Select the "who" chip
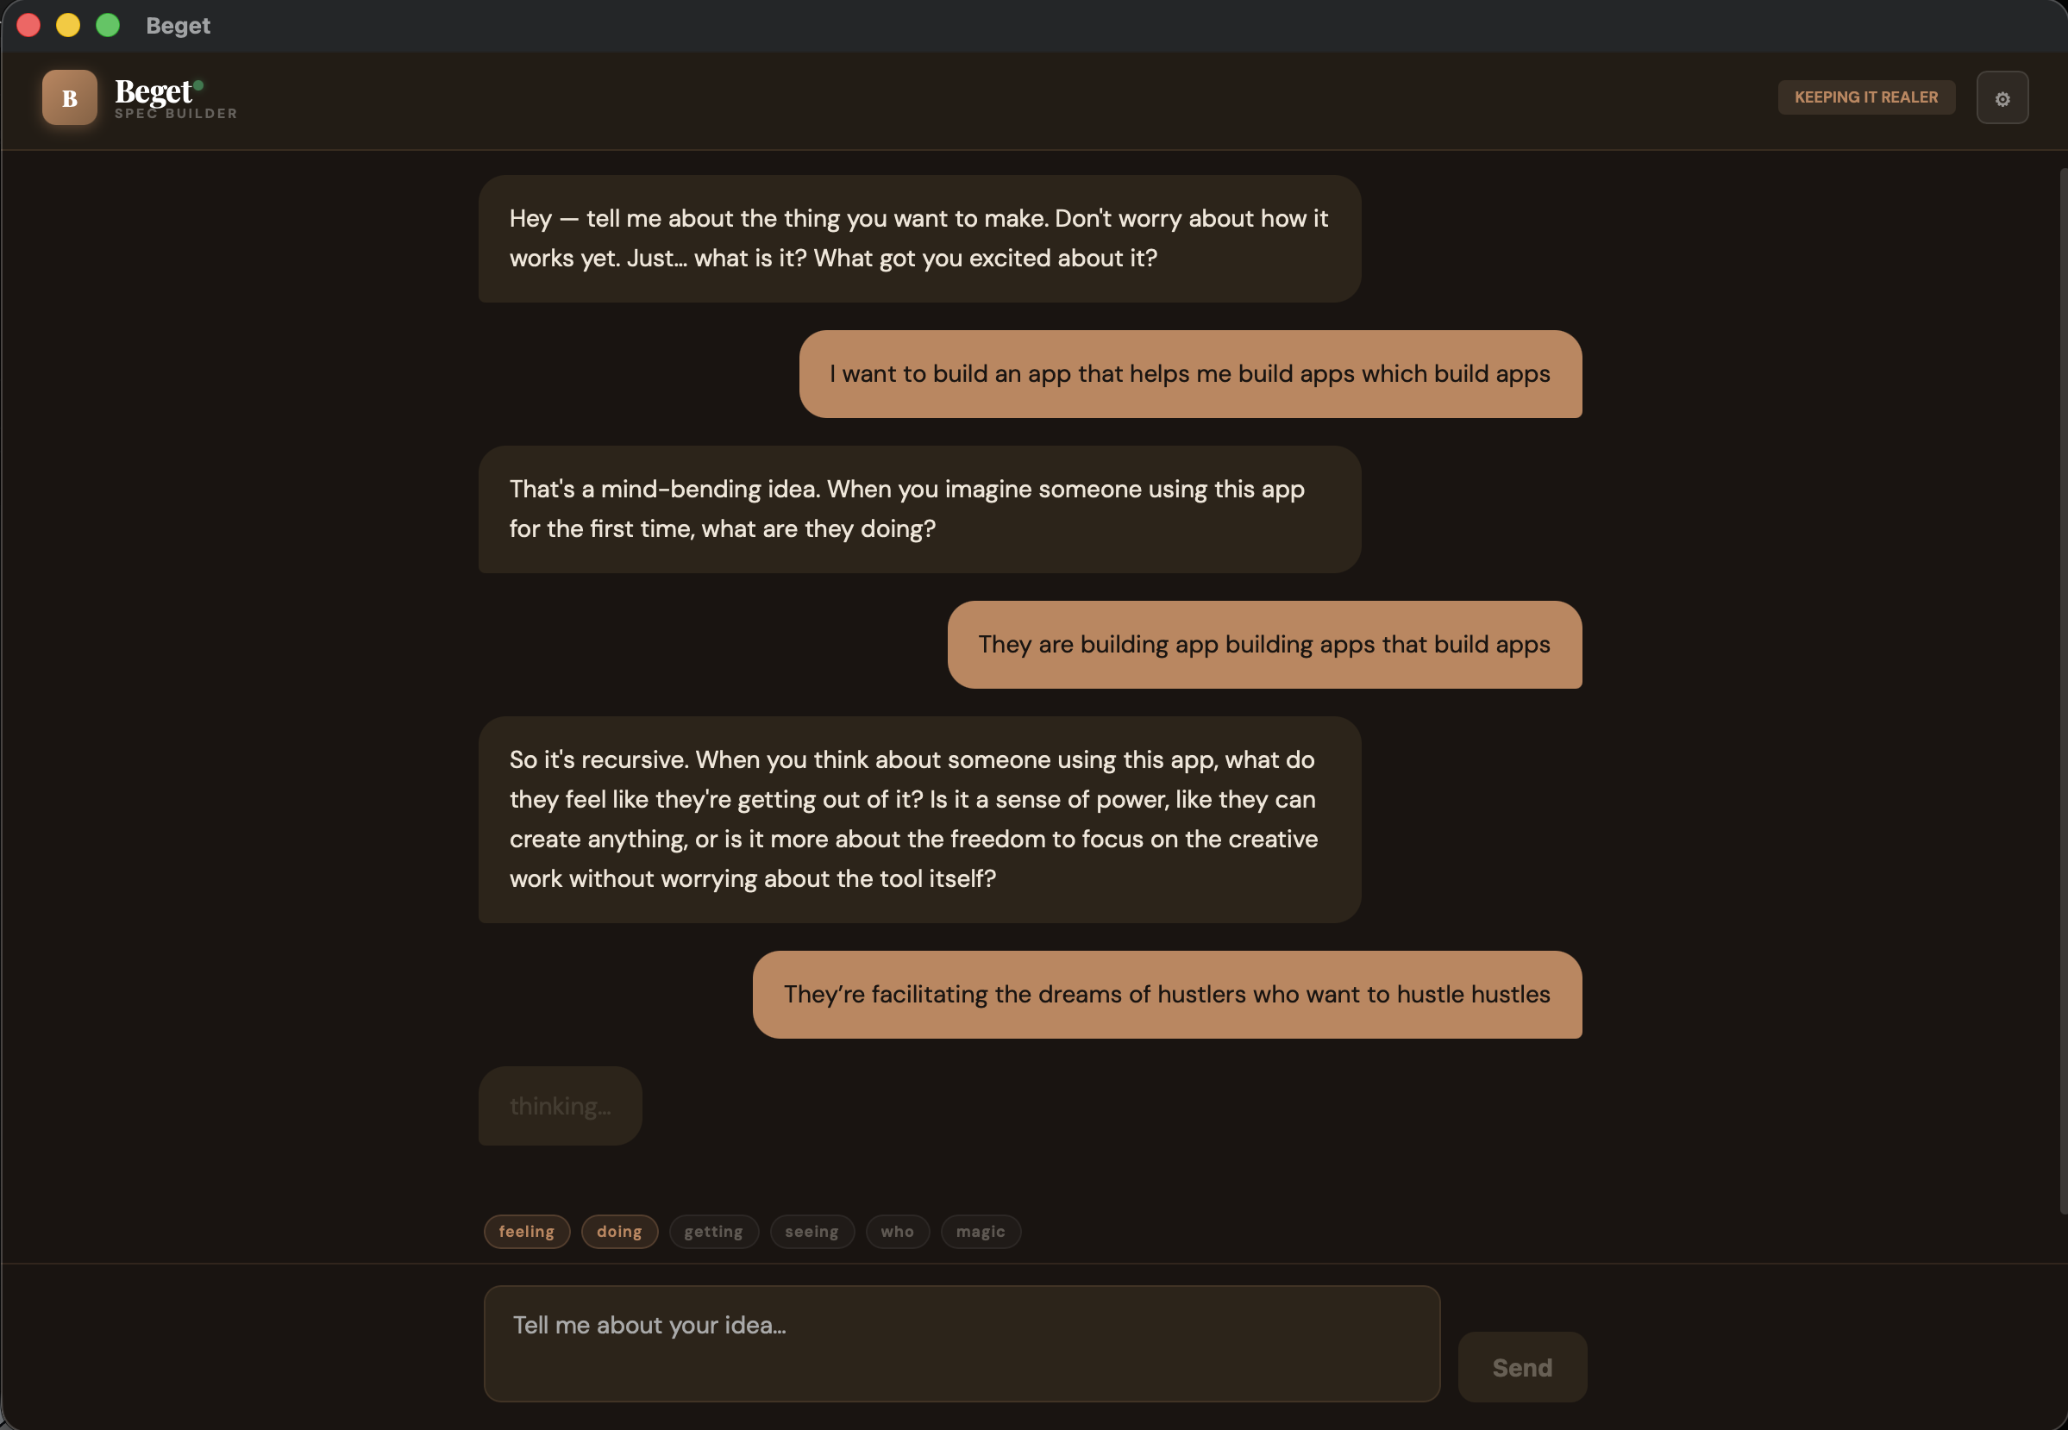 point(897,1231)
